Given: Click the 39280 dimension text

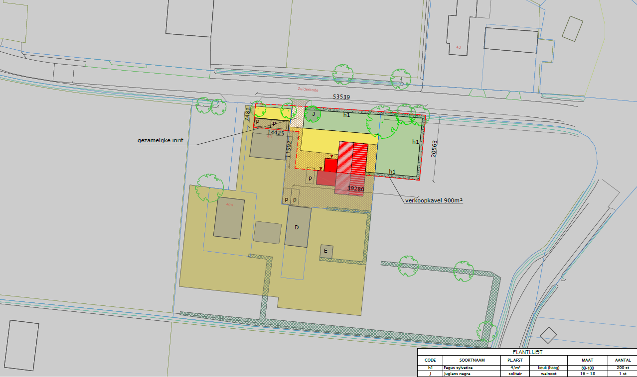Looking at the screenshot, I should [356, 189].
